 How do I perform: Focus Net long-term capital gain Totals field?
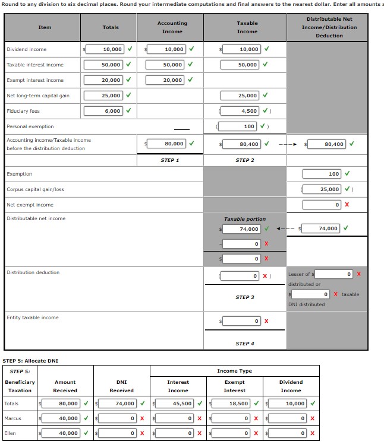point(103,96)
